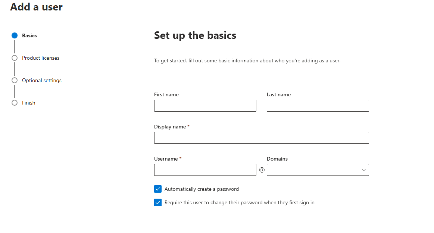Select the Display name text box
Image resolution: width=434 pixels, height=233 pixels.
click(262, 138)
